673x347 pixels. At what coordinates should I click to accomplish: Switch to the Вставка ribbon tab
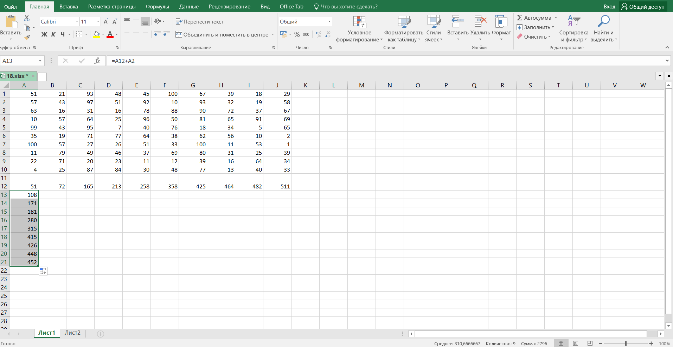[69, 7]
